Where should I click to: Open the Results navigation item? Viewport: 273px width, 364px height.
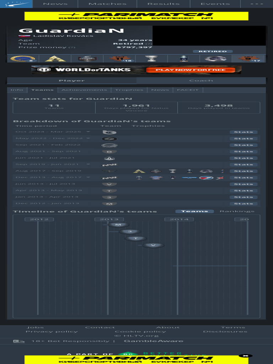tap(164, 4)
